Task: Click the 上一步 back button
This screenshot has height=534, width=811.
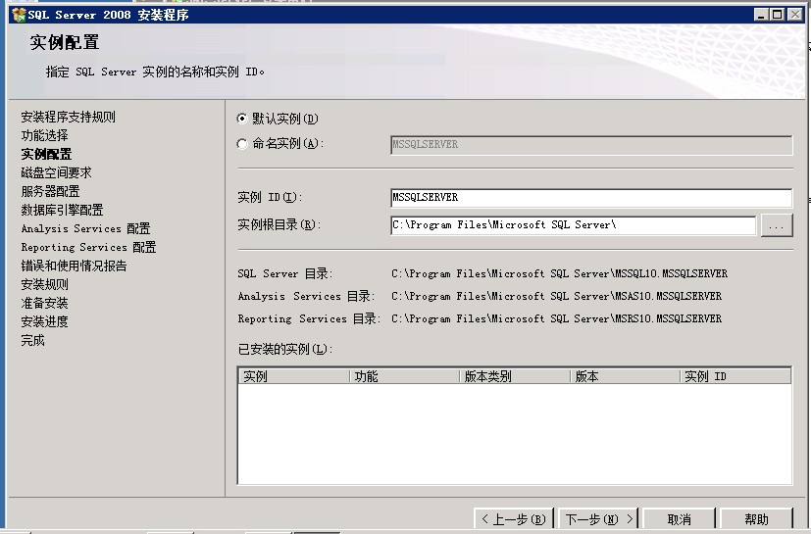Action: point(514,519)
